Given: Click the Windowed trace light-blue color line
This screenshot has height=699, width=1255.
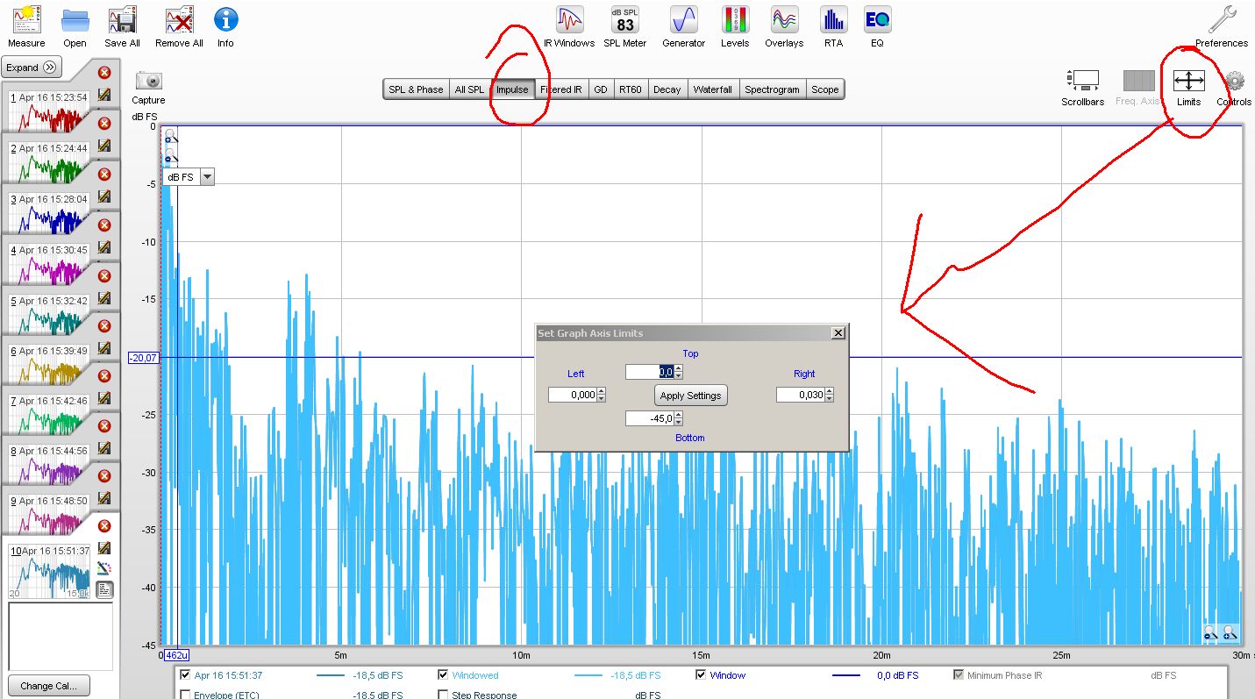Looking at the screenshot, I should 588,675.
